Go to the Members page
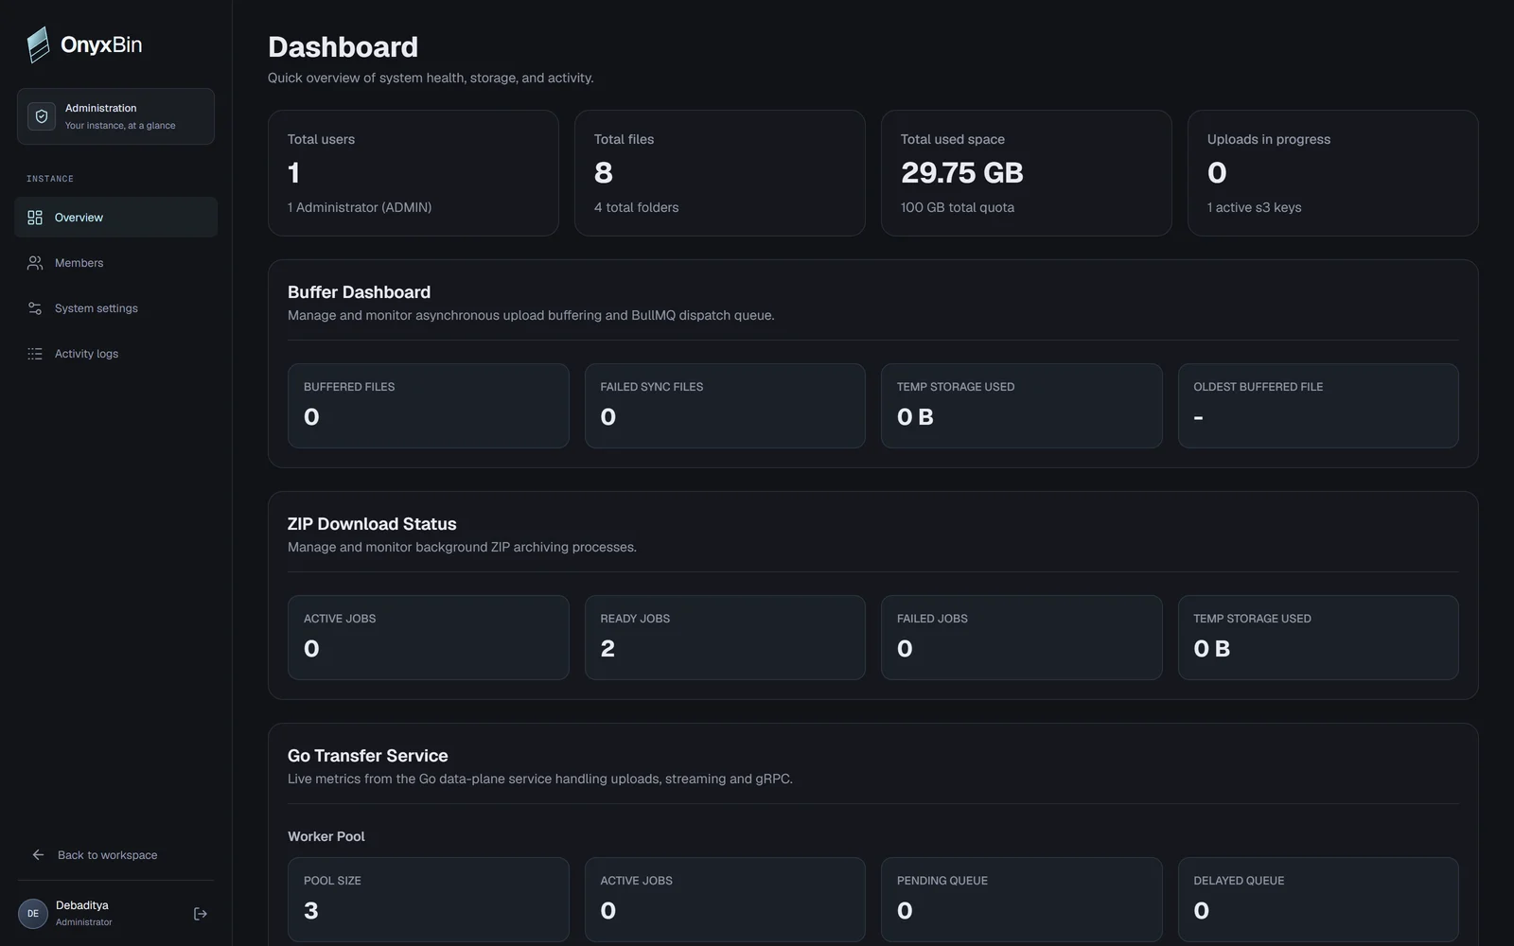This screenshot has height=946, width=1514. (x=115, y=263)
